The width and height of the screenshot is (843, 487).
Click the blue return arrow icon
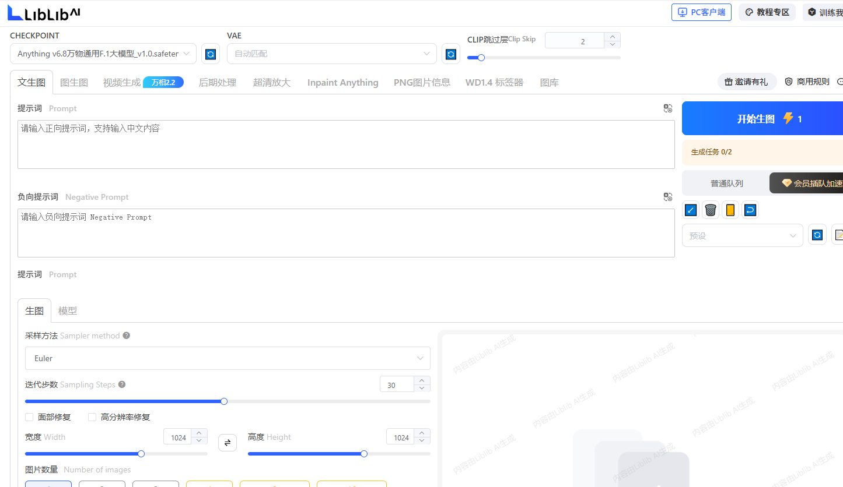click(750, 210)
